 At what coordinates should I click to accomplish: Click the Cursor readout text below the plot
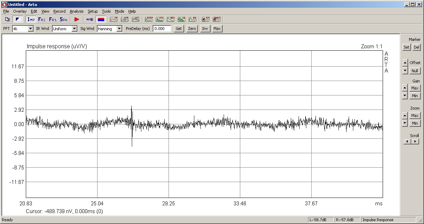[65, 211]
